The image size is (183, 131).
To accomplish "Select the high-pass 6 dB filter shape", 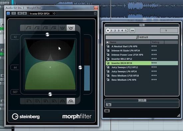I will 29,28.
